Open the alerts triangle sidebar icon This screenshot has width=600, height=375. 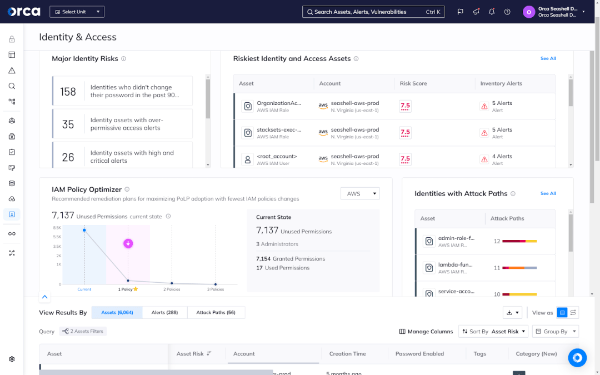pos(12,71)
